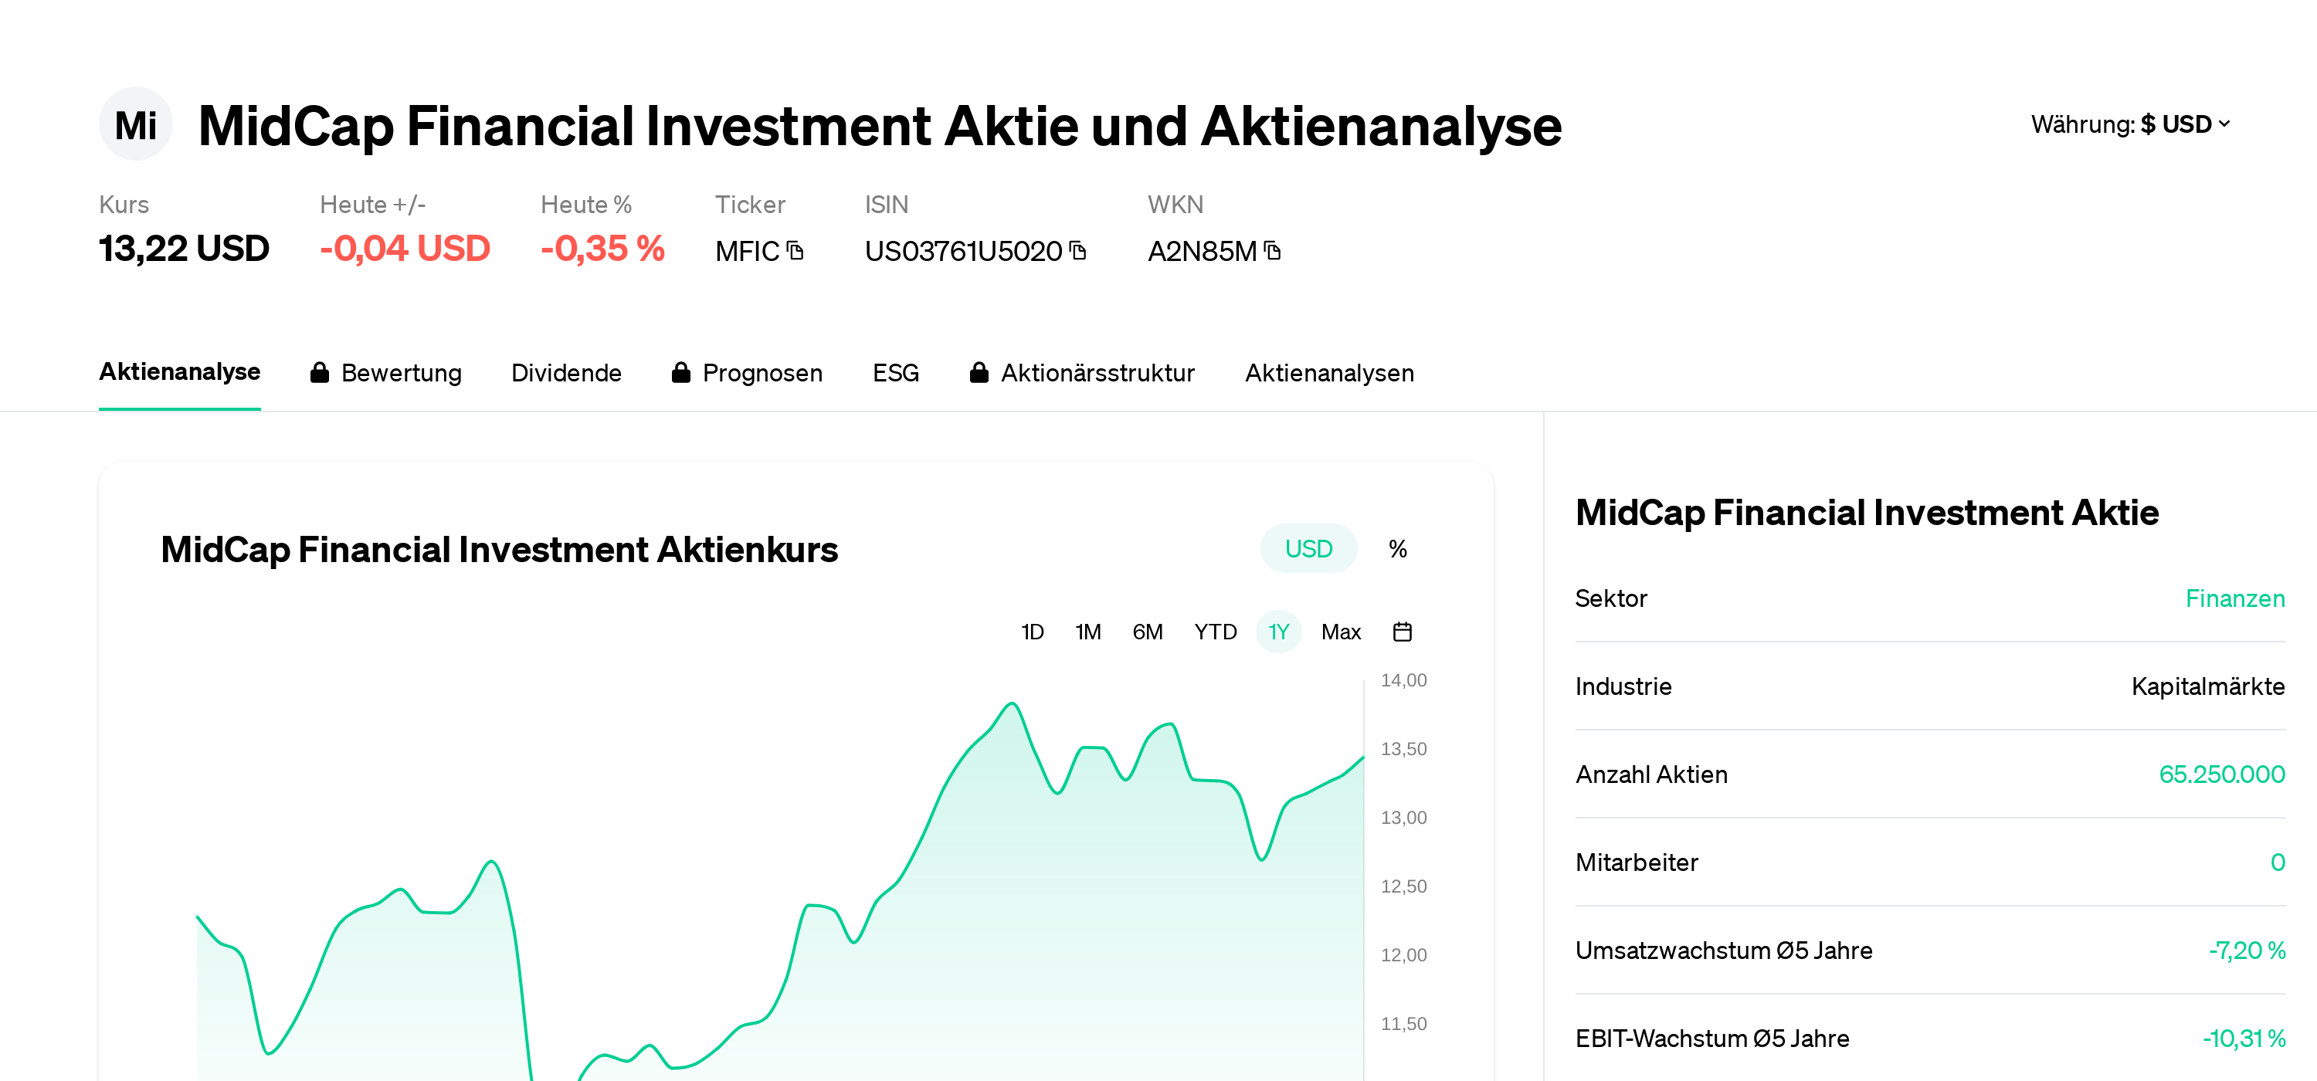The image size is (2317, 1081).
Task: Switch chart display to USD
Action: 1308,548
